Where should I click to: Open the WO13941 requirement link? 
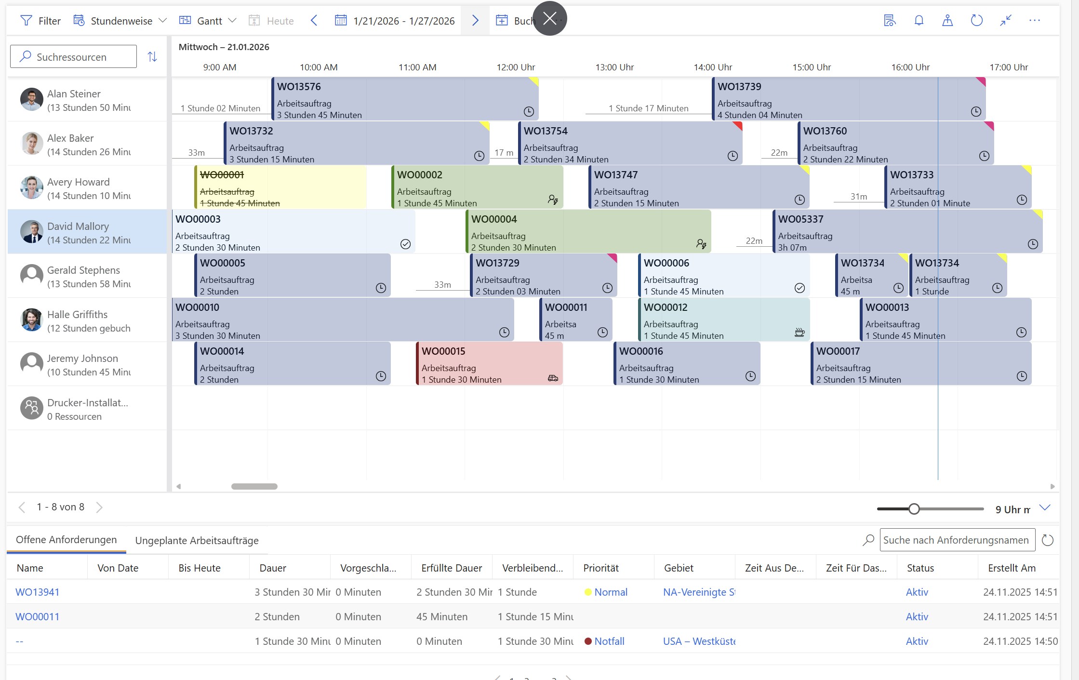click(37, 592)
